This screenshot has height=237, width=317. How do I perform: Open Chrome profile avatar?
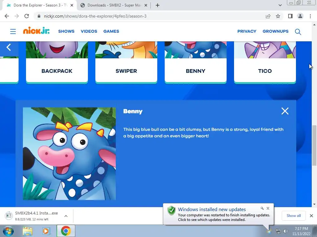tap(300, 16)
